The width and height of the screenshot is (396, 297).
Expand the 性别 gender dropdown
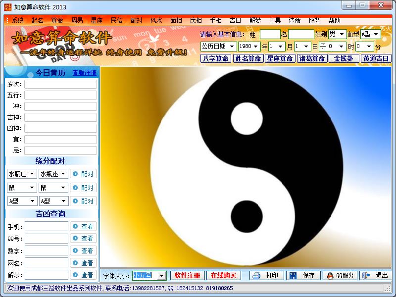342,34
